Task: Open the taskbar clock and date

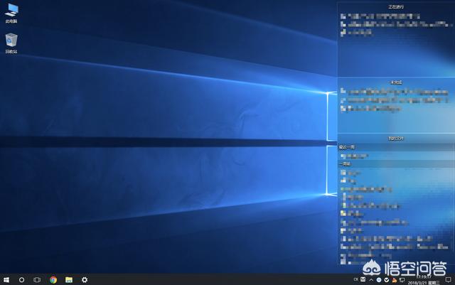Action: [x=424, y=280]
